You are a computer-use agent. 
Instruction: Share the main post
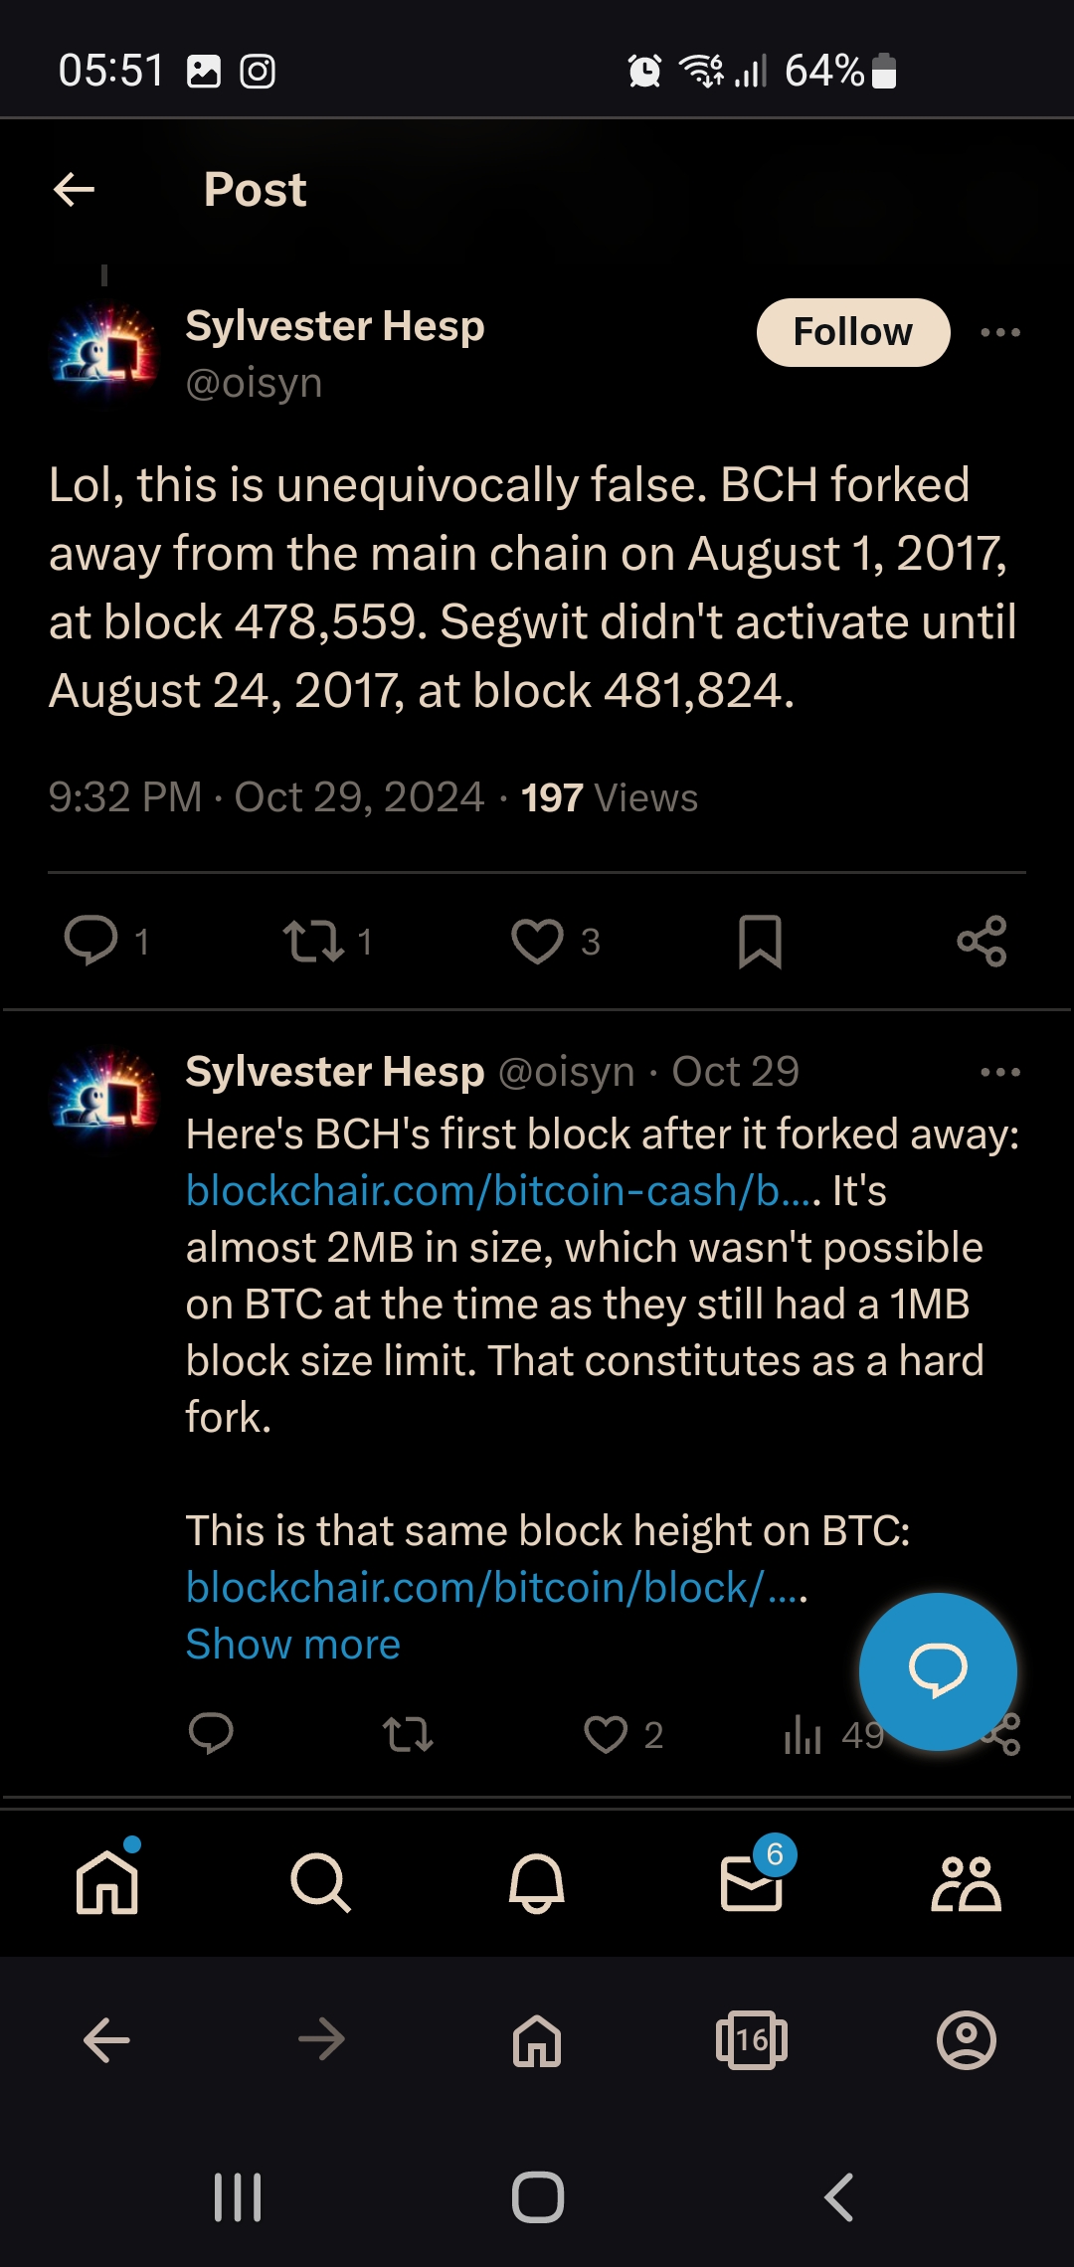(x=983, y=941)
